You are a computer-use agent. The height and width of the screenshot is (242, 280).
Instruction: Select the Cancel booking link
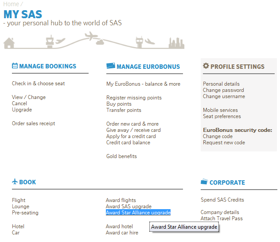pyautogui.click(x=19, y=103)
